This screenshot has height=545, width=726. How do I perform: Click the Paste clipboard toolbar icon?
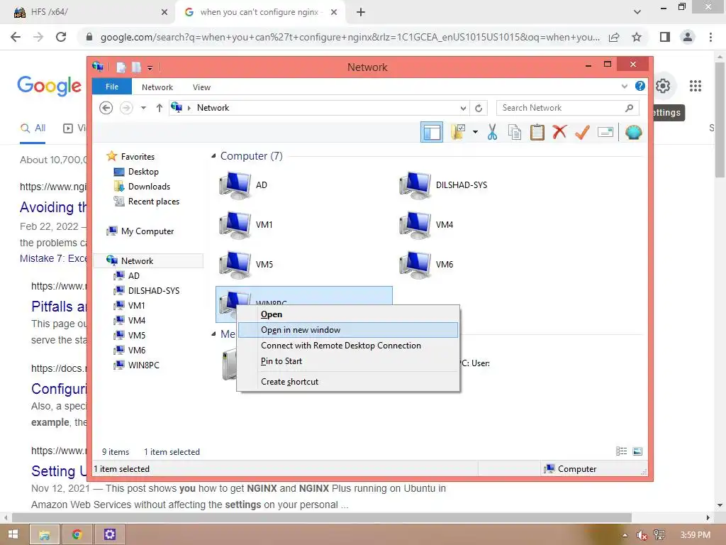tap(537, 133)
